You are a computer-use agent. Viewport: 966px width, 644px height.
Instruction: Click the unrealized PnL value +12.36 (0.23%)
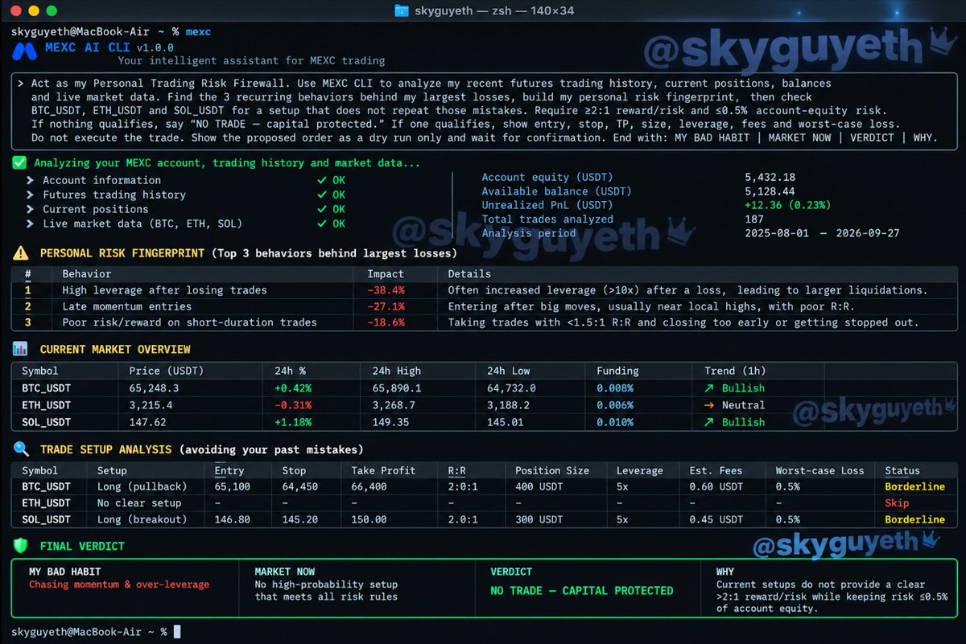tap(788, 205)
